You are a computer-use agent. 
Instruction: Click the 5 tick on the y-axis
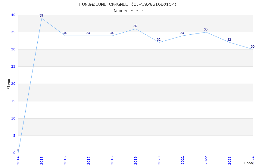tap(14, 136)
